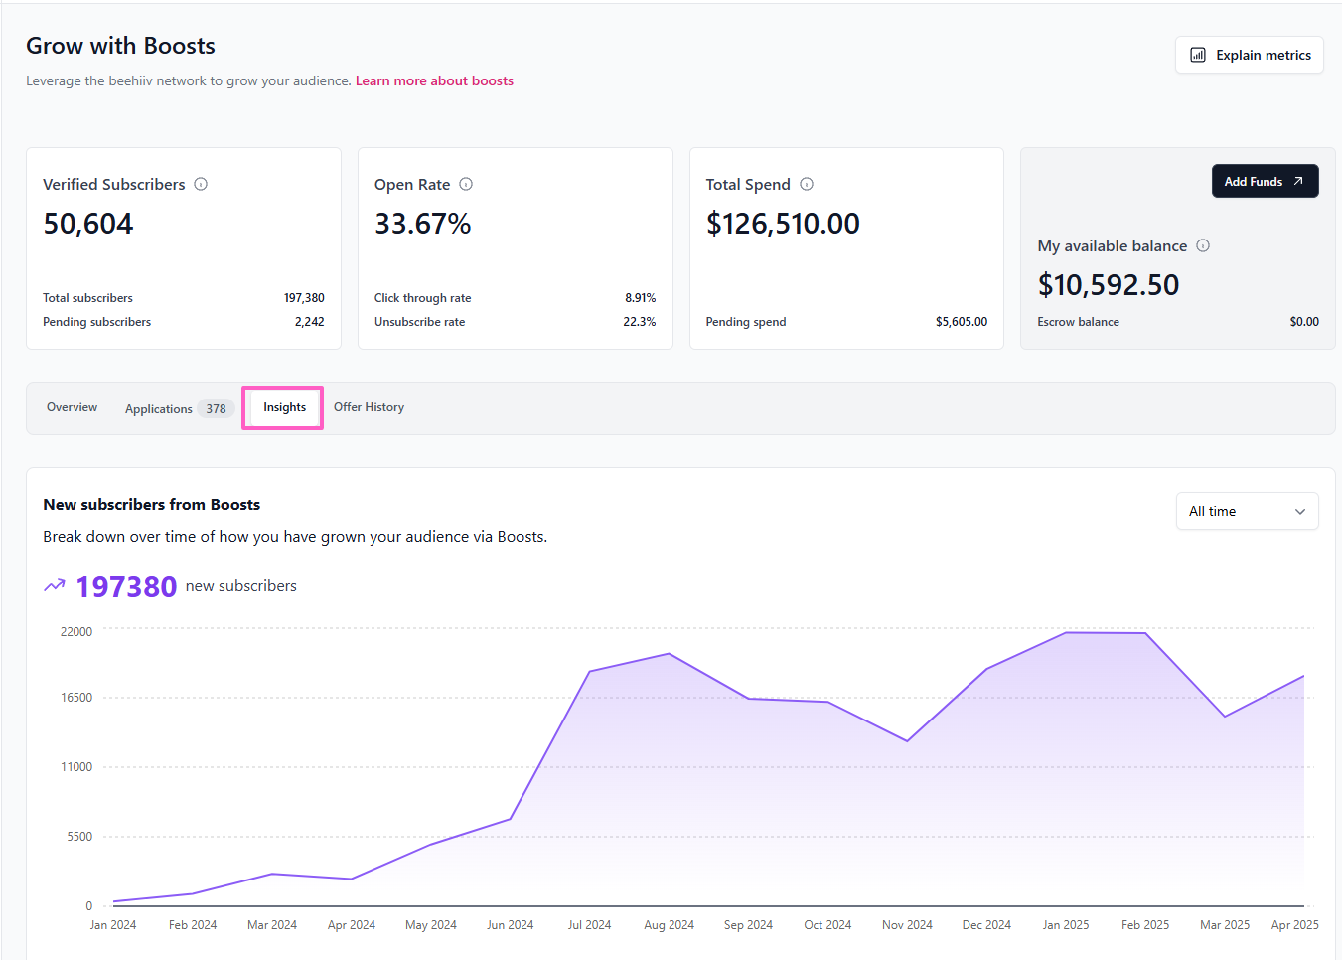Click the info icon beside Verified Subscribers
The image size is (1342, 960).
click(x=201, y=184)
